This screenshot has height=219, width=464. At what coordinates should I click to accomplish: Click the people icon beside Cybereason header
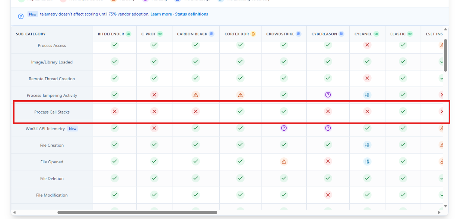[x=341, y=34]
